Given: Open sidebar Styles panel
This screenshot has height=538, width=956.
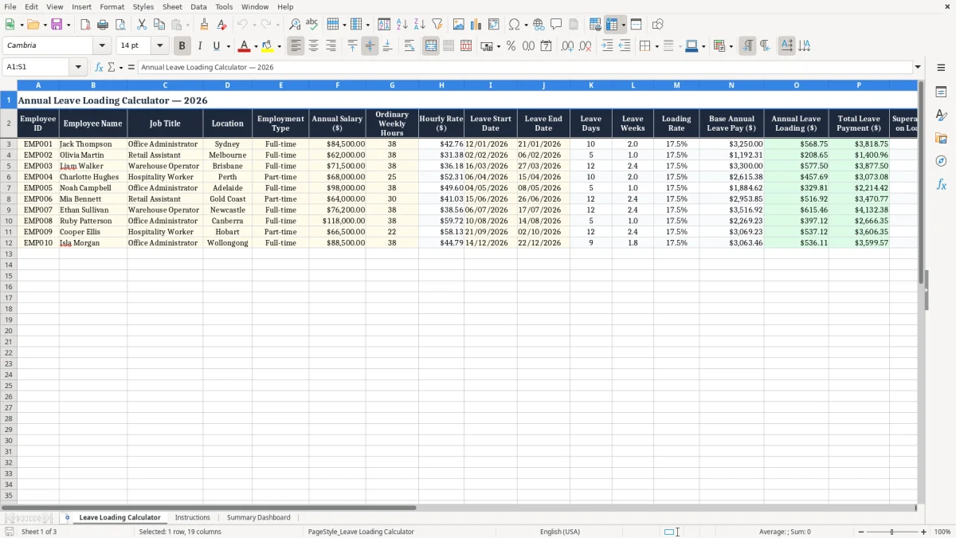Looking at the screenshot, I should (x=941, y=116).
